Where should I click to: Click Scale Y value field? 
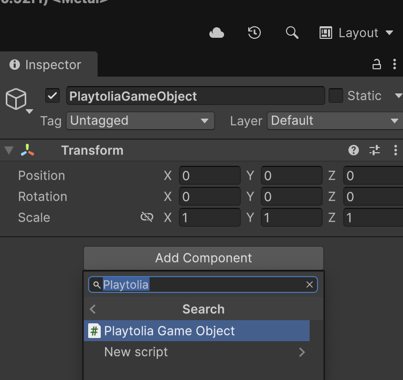click(292, 217)
